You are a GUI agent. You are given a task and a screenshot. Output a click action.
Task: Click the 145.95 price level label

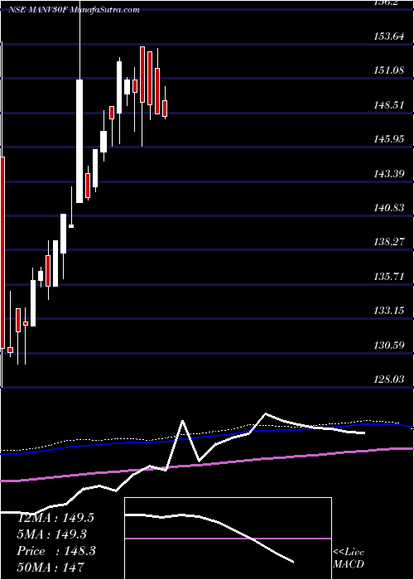pos(388,139)
